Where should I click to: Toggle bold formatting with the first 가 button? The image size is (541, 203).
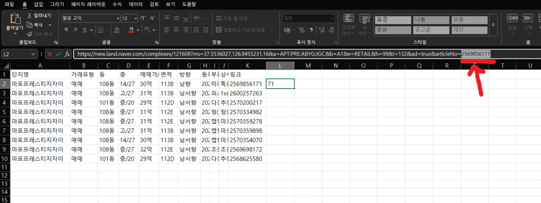pos(66,30)
